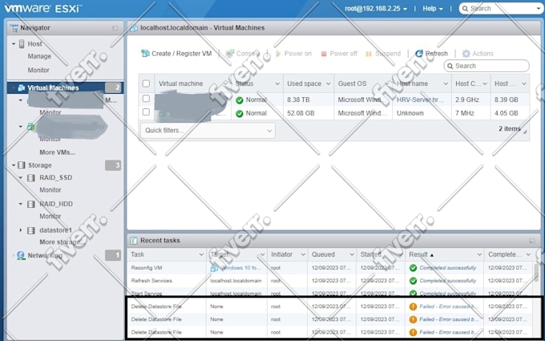Click the Suspend pause icon
The image size is (545, 341).
pos(369,54)
